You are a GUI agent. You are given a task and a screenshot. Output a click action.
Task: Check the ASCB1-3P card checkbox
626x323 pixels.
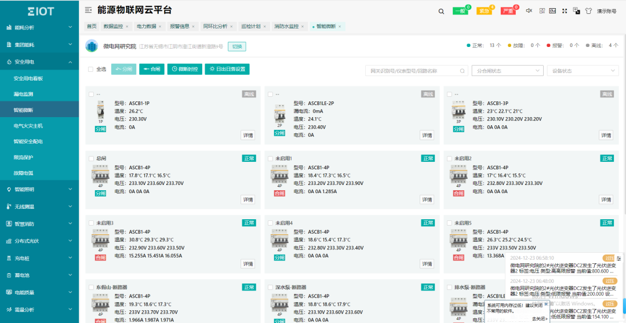[x=449, y=94]
